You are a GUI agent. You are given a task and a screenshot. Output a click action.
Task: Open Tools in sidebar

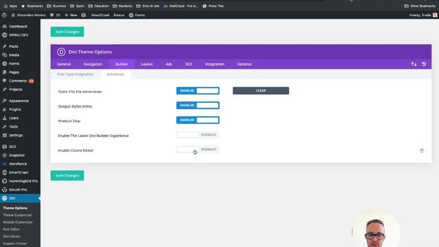point(13,126)
